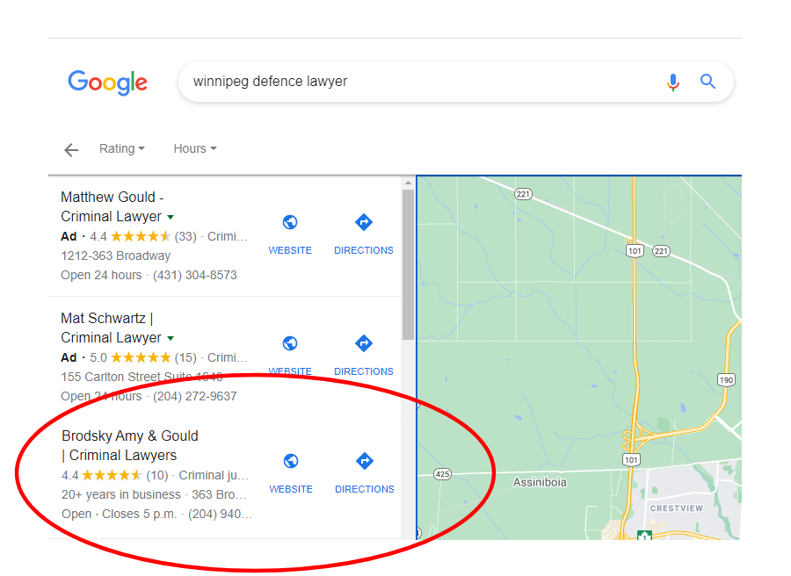Open Brodsky Amy & Gould website globe
The height and width of the screenshot is (576, 791).
291,461
